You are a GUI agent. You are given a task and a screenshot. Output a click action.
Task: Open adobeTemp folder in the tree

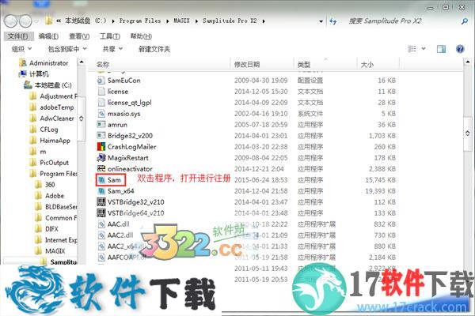point(57,107)
